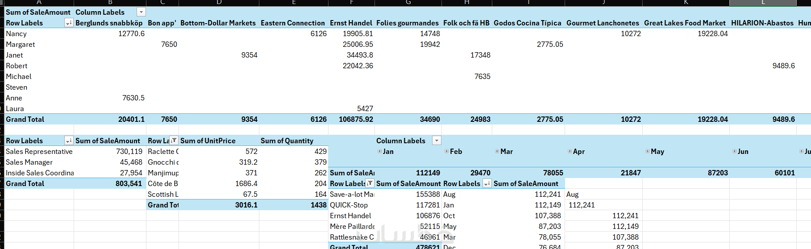Select the Robert row label
The height and width of the screenshot is (249, 811).
pos(17,66)
